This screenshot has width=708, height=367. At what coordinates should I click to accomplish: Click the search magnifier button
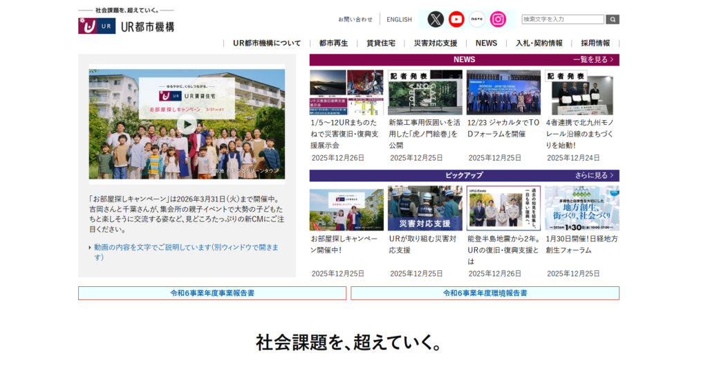[613, 19]
